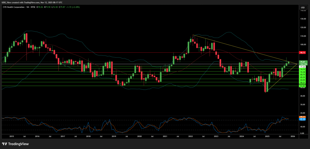Click the 2018 label on time axis
The width and height of the screenshot is (310, 149).
[88, 137]
